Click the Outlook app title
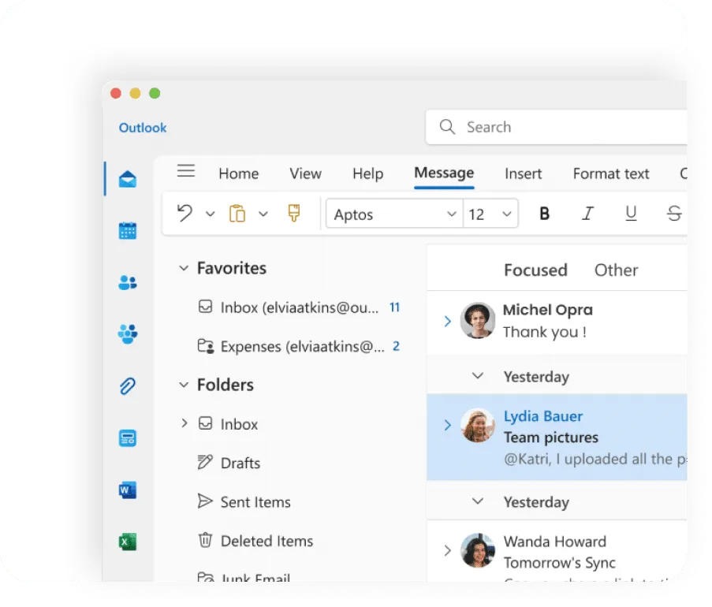This screenshot has width=712, height=607. coord(143,128)
